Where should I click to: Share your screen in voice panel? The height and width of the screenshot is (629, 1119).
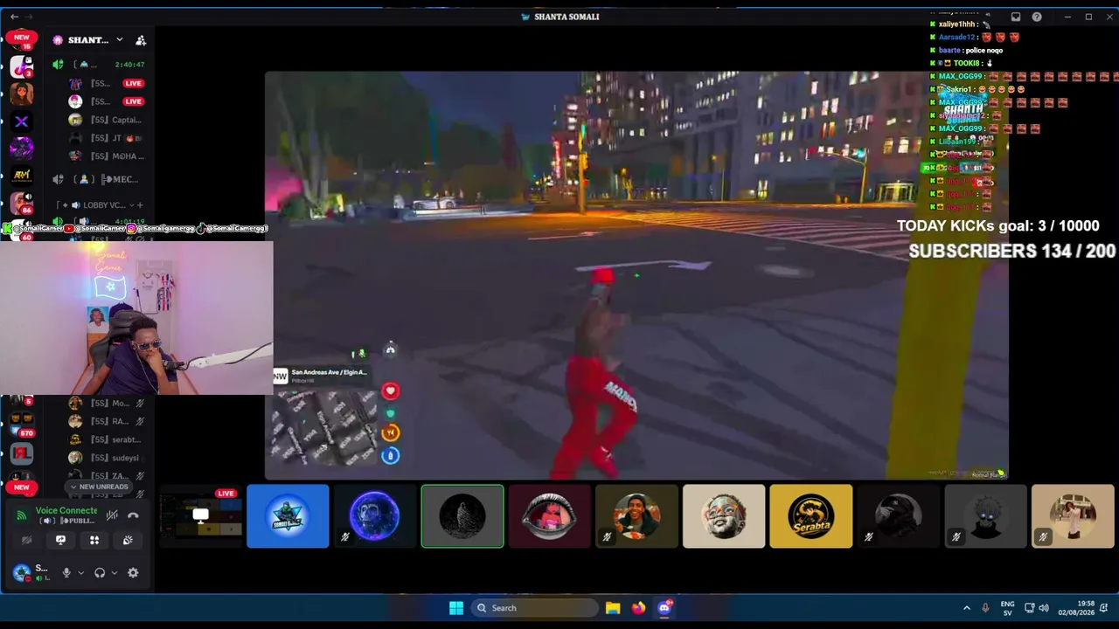tap(60, 541)
